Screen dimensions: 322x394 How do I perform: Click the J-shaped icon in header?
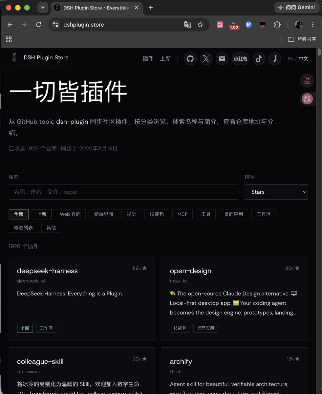(x=275, y=59)
